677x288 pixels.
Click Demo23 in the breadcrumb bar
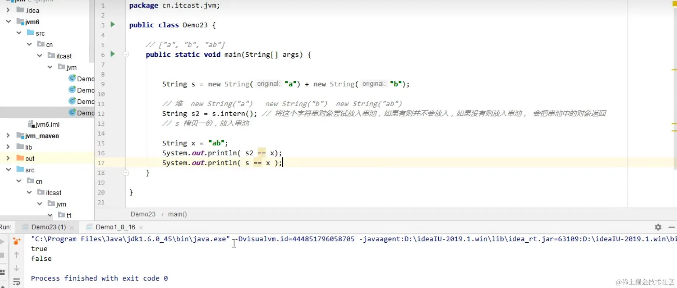143,214
